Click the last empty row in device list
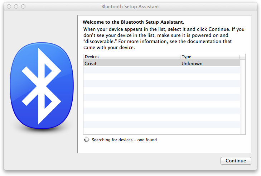 [x=161, y=131]
